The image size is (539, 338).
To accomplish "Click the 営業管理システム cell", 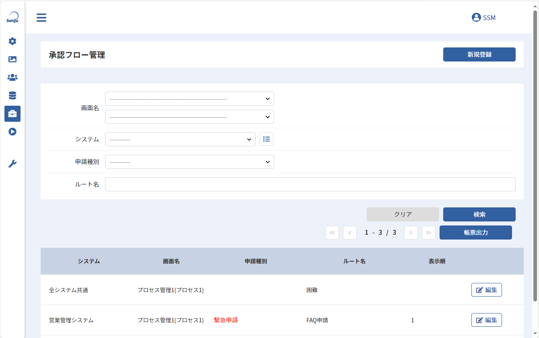I will point(71,320).
